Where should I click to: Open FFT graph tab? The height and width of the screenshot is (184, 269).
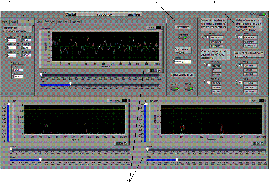(x=67, y=22)
